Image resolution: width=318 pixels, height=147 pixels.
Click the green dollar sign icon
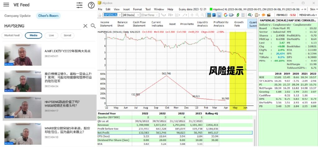pos(238,15)
